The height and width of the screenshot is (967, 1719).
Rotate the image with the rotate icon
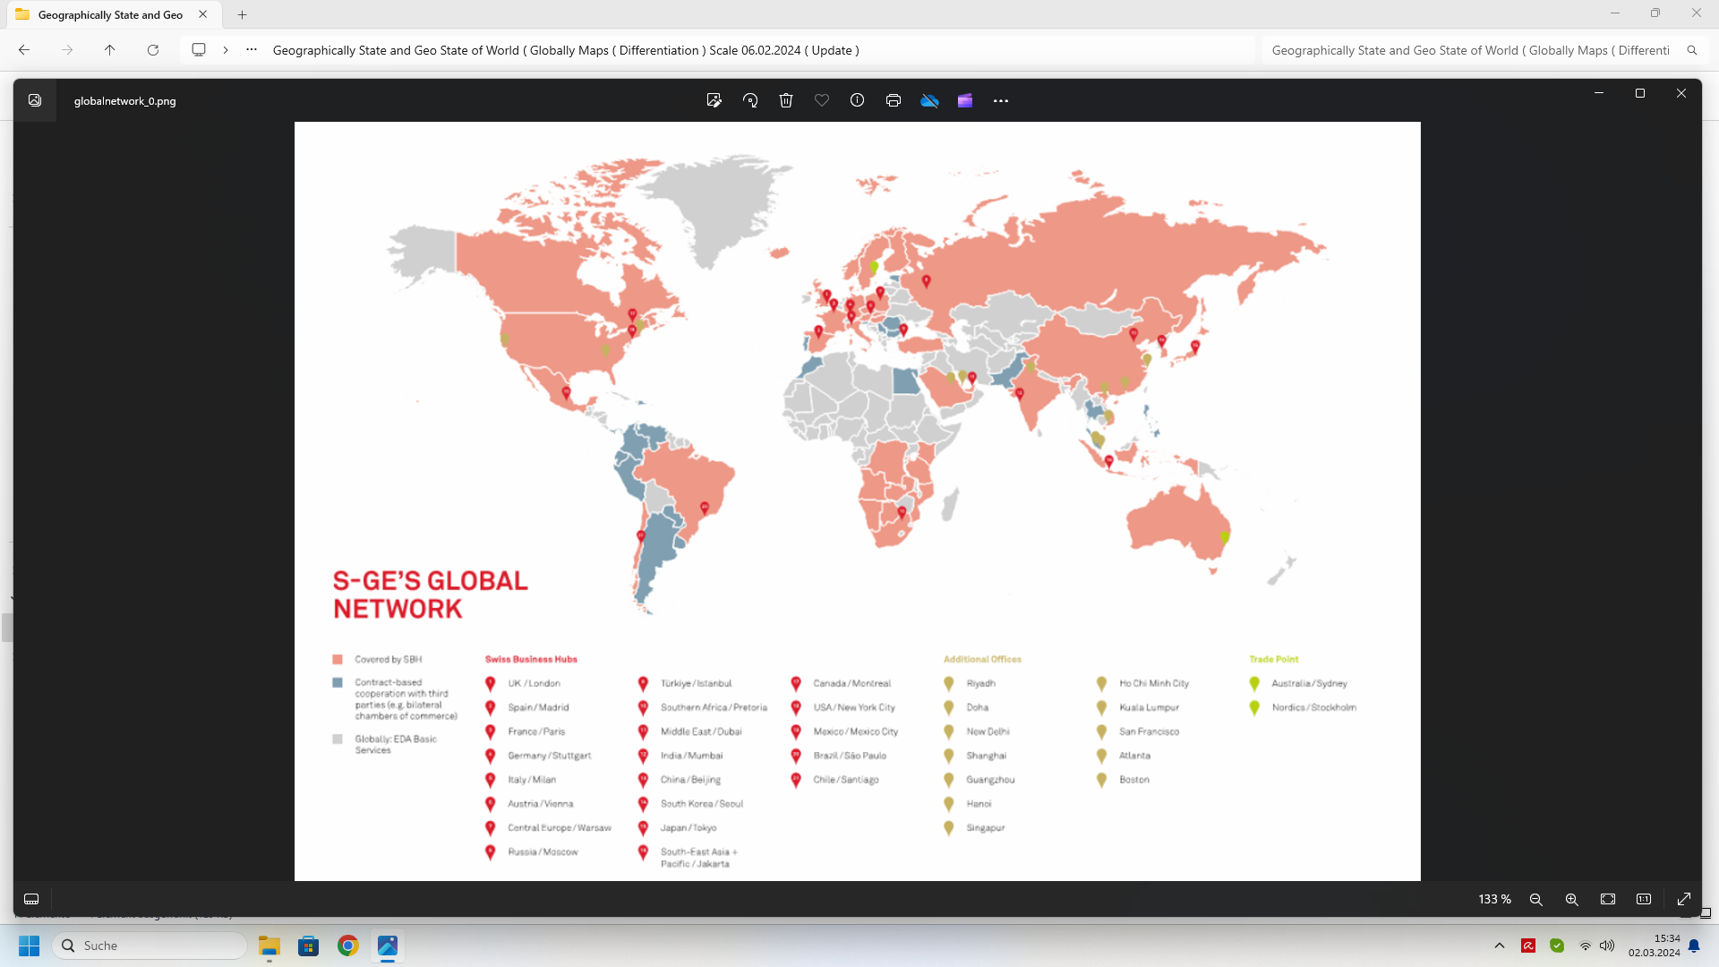(x=750, y=100)
